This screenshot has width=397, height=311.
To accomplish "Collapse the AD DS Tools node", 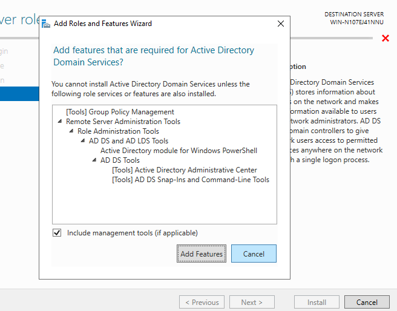I will [94, 160].
